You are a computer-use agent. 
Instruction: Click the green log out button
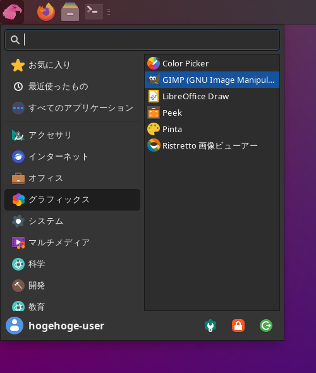tap(266, 326)
